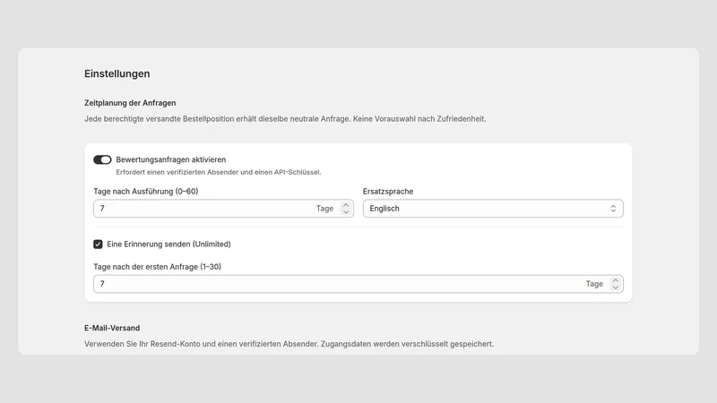Increase Tage nach der ersten Anfrage value
Image resolution: width=717 pixels, height=403 pixels.
pos(616,280)
